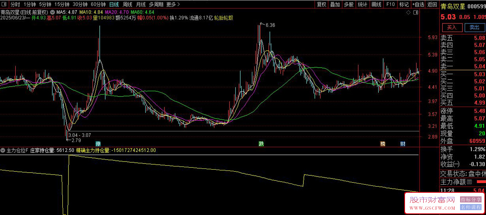Screen dimensions: 486x215
Task: Click the 轮胎轮毂 sector label
Action: (x=223, y=18)
